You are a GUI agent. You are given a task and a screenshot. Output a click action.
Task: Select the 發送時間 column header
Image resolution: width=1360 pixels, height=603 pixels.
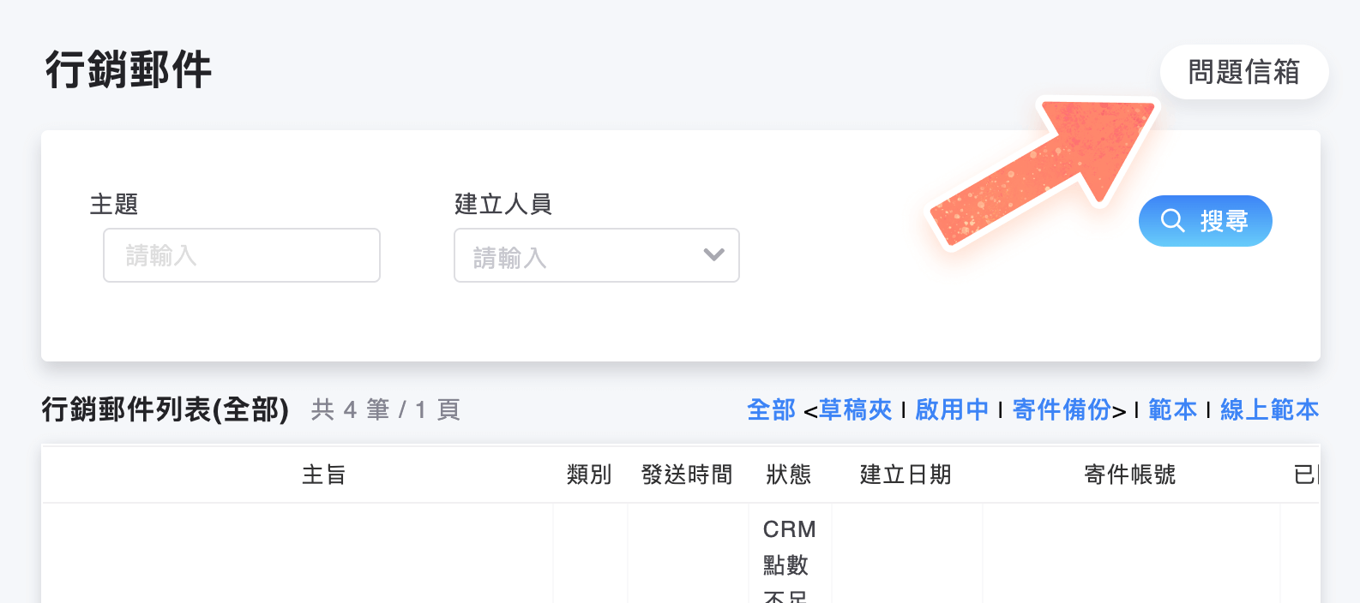click(686, 475)
